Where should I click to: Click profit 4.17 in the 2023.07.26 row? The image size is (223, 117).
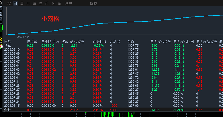pos(73,94)
